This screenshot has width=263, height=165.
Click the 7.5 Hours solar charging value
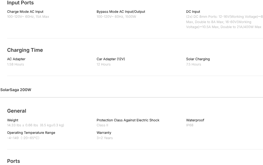(x=194, y=64)
